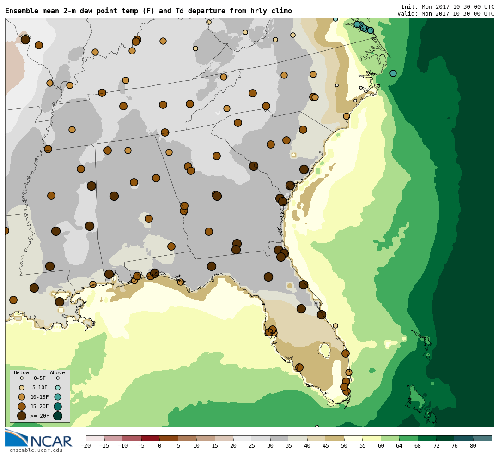Viewport: 499px width, 456px height.
Task: Click the lone teal station marker offshore North Carolina
Action: coord(393,73)
